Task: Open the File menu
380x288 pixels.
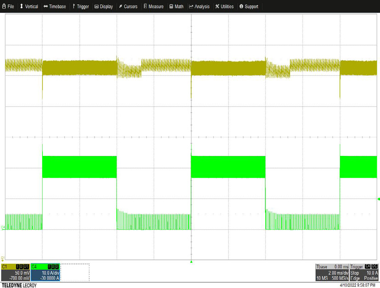Action: pyautogui.click(x=8, y=6)
